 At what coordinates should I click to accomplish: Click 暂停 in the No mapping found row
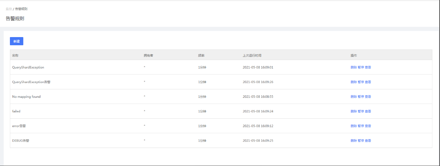(361, 96)
